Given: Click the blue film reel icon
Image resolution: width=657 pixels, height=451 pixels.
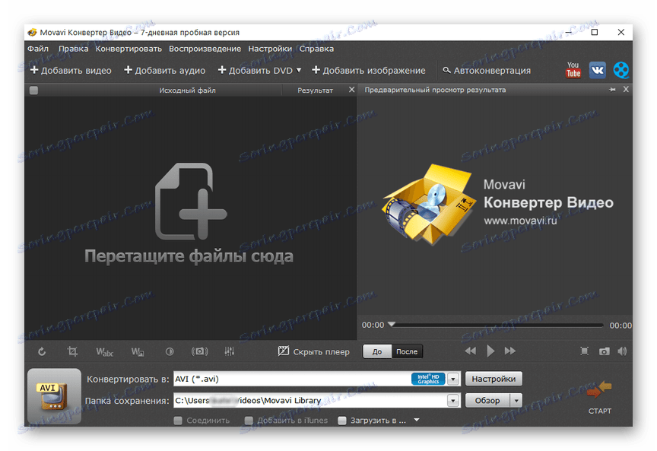Looking at the screenshot, I should click(621, 70).
